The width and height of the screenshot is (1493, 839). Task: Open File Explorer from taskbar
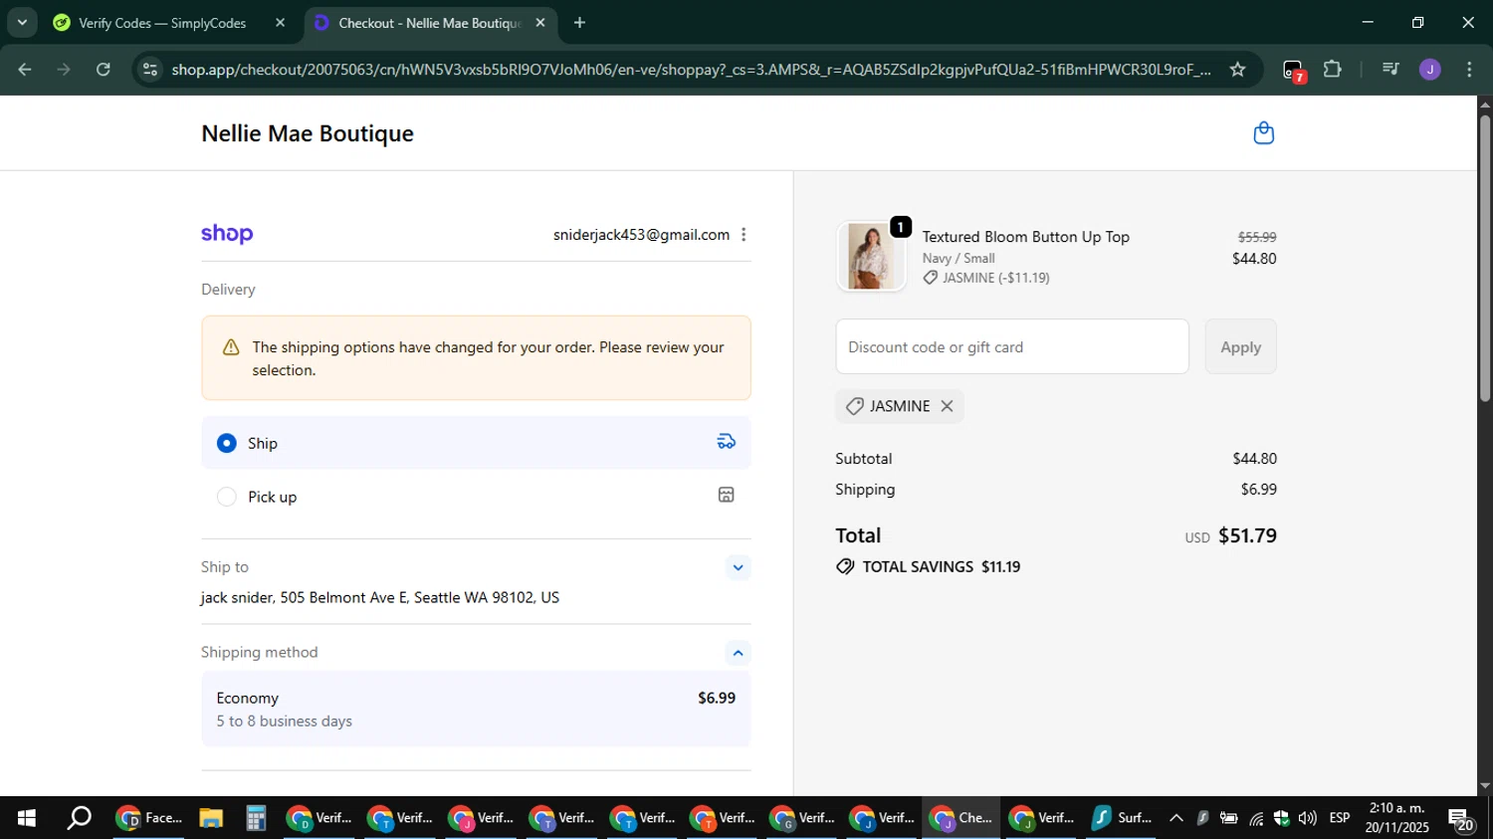[x=210, y=818]
